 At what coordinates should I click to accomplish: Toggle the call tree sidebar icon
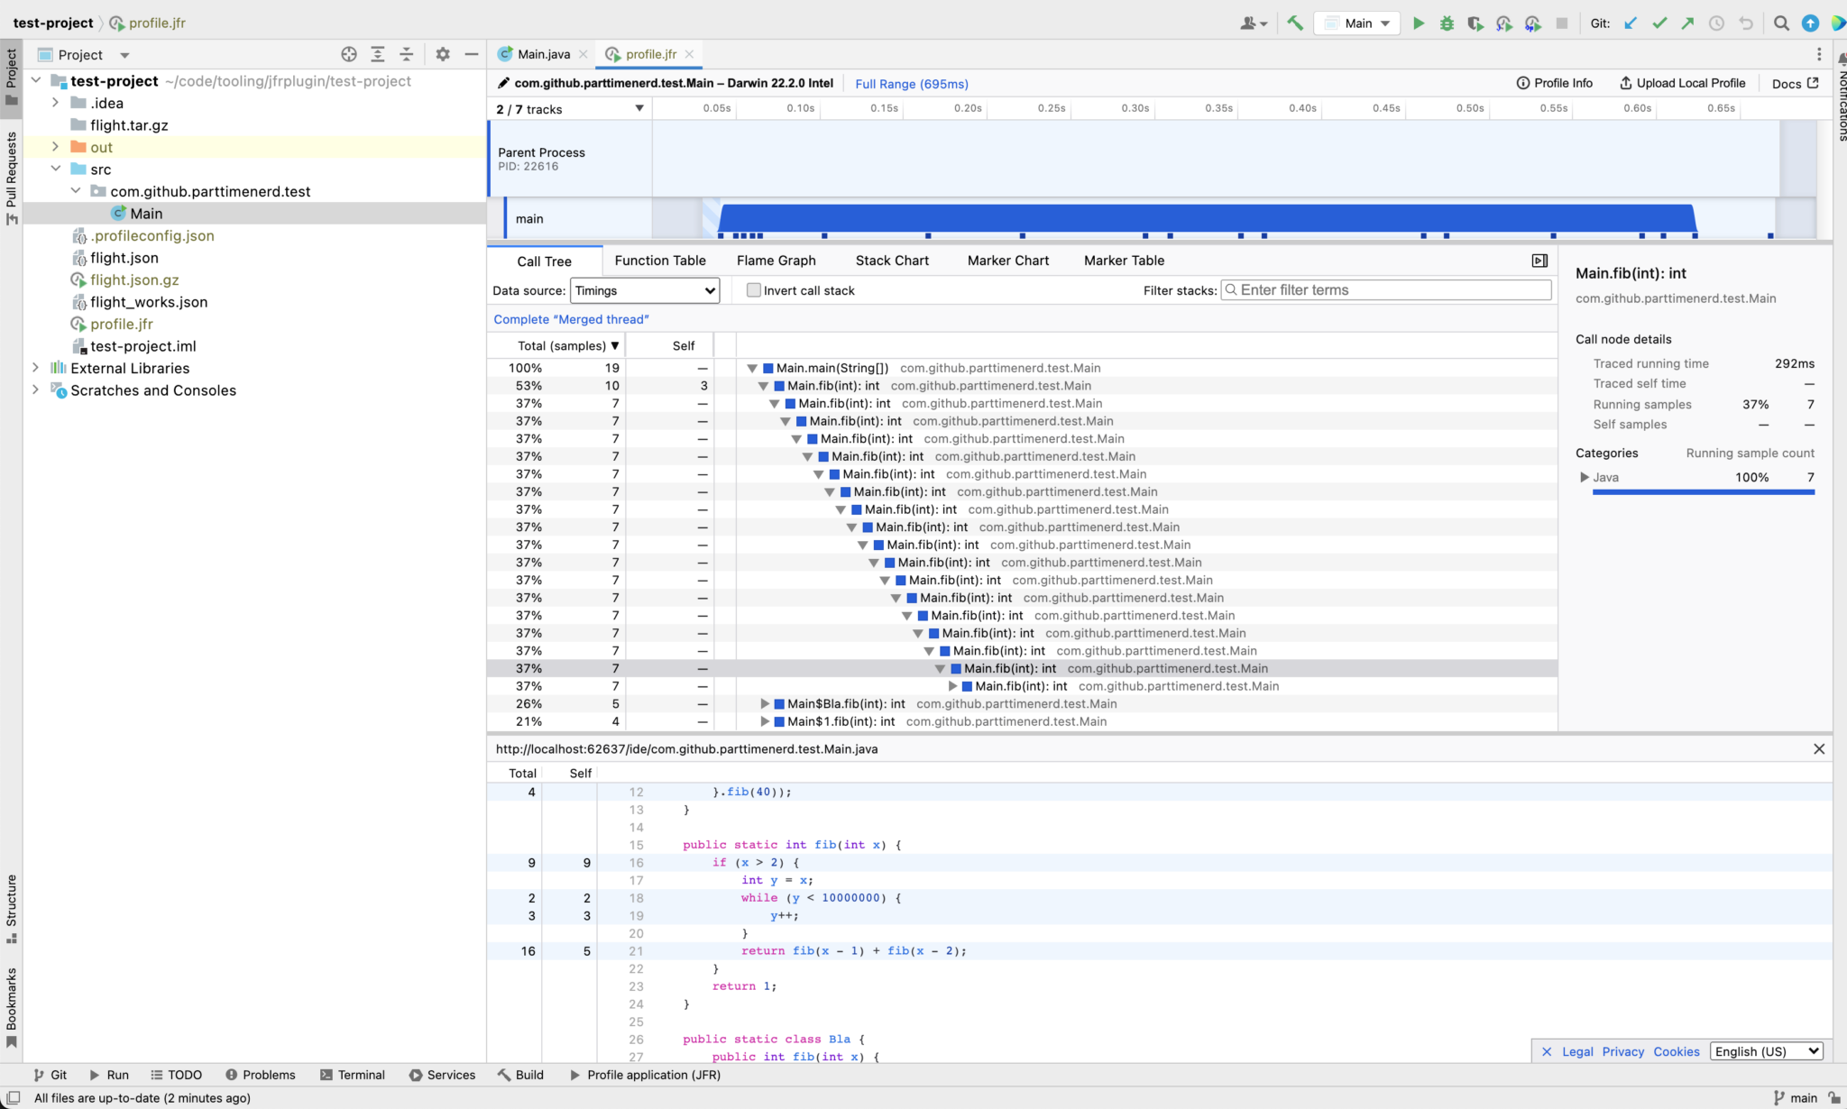click(1539, 261)
